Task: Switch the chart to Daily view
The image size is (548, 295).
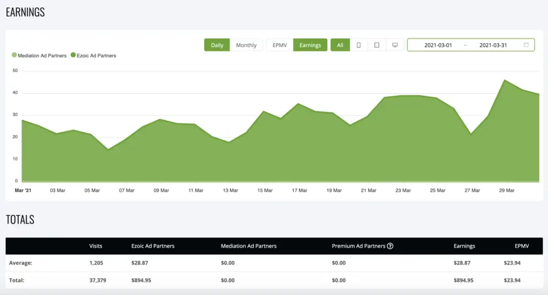Action: (217, 45)
